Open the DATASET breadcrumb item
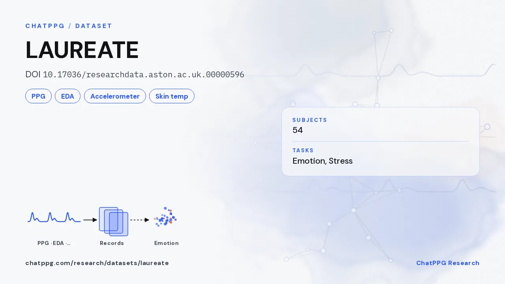Screen dimensions: 505x284 (94, 26)
